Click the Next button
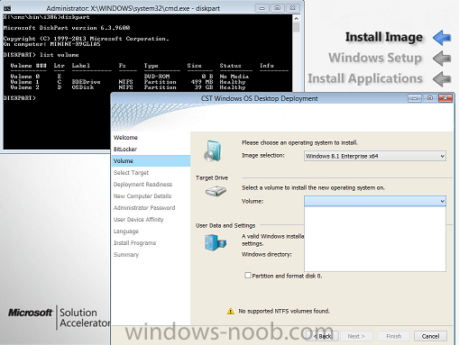 click(x=356, y=336)
